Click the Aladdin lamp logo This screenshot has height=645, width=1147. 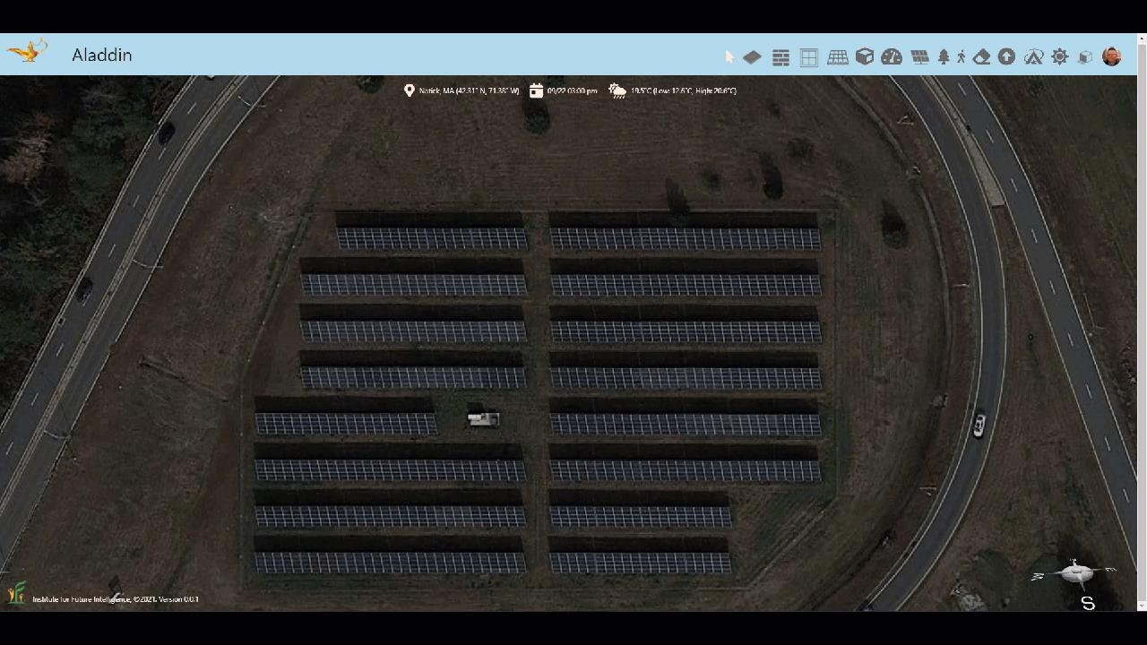pos(27,52)
